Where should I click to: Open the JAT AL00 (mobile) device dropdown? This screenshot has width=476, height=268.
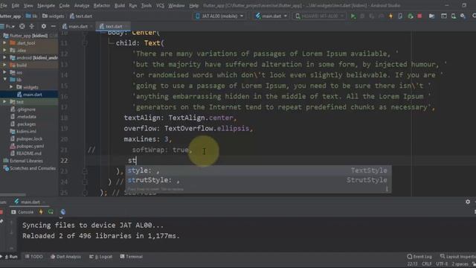[x=219, y=16]
